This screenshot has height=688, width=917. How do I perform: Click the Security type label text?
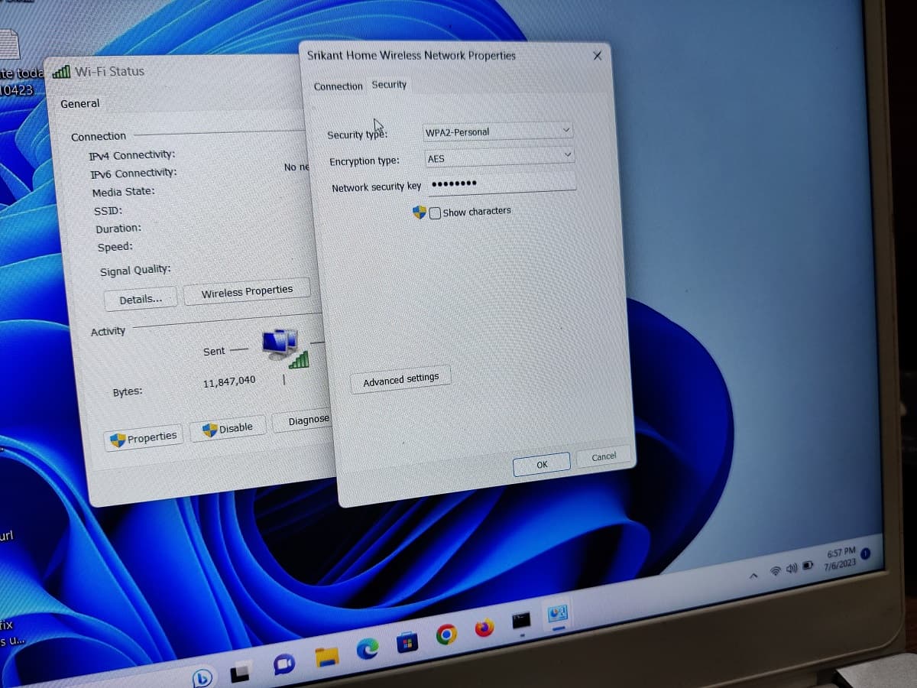coord(358,135)
